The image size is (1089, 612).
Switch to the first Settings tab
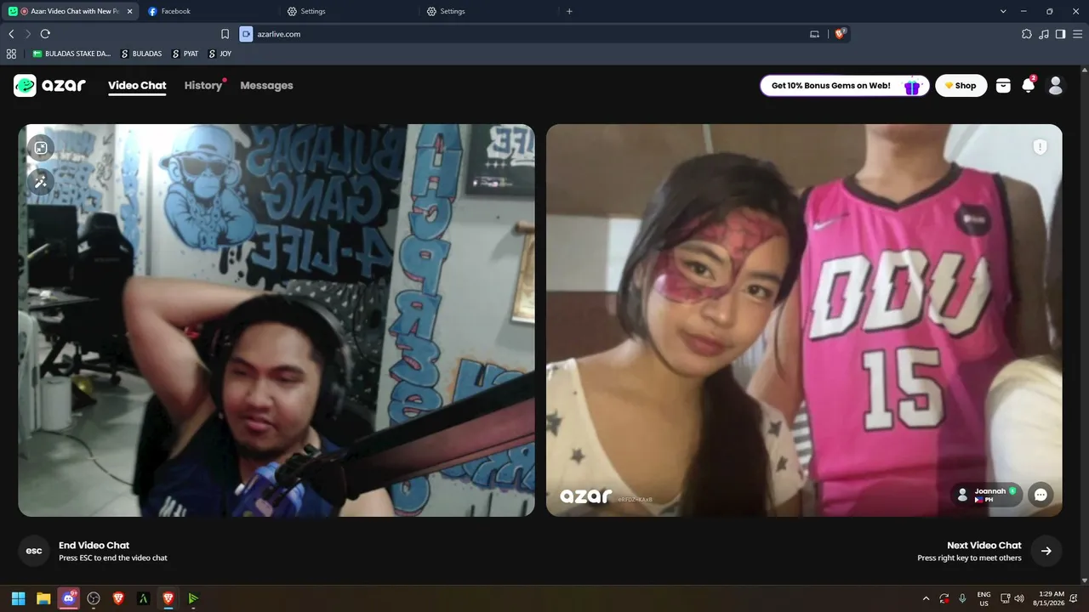[348, 11]
